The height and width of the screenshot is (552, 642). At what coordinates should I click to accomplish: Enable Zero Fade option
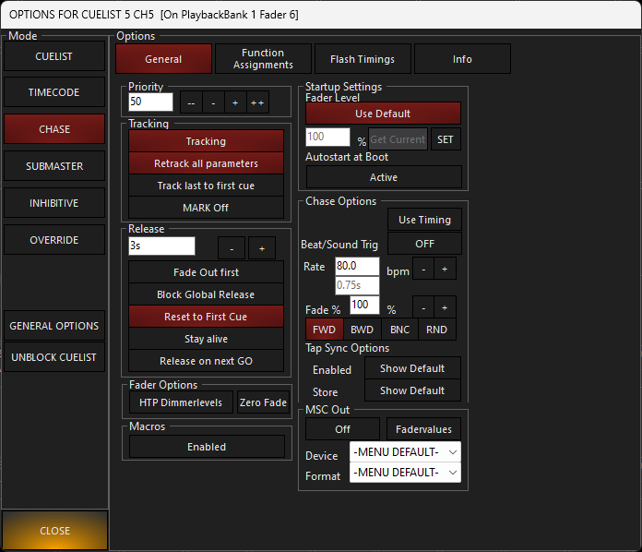(263, 402)
